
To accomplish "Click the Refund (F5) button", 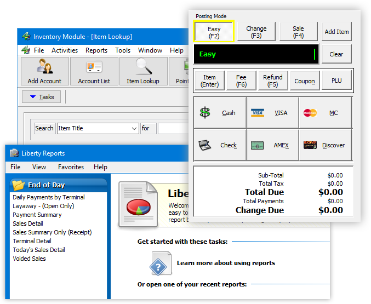I will 273,81.
